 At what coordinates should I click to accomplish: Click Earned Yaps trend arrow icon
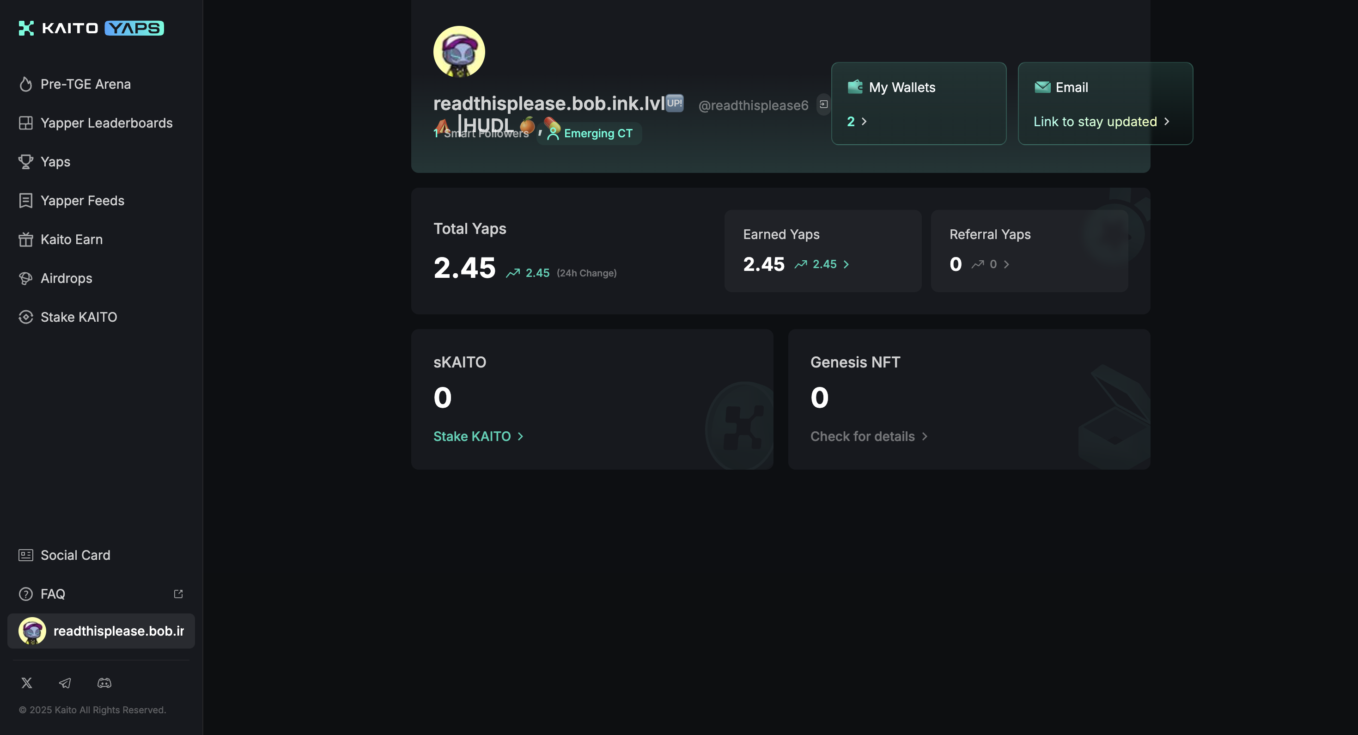pos(801,264)
